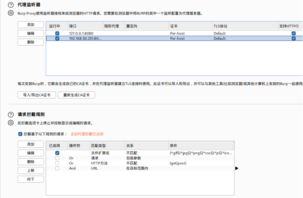Enable the URL 在目标范围内 rule checkbox
Image resolution: width=303 pixels, height=198 pixels.
tap(57, 168)
